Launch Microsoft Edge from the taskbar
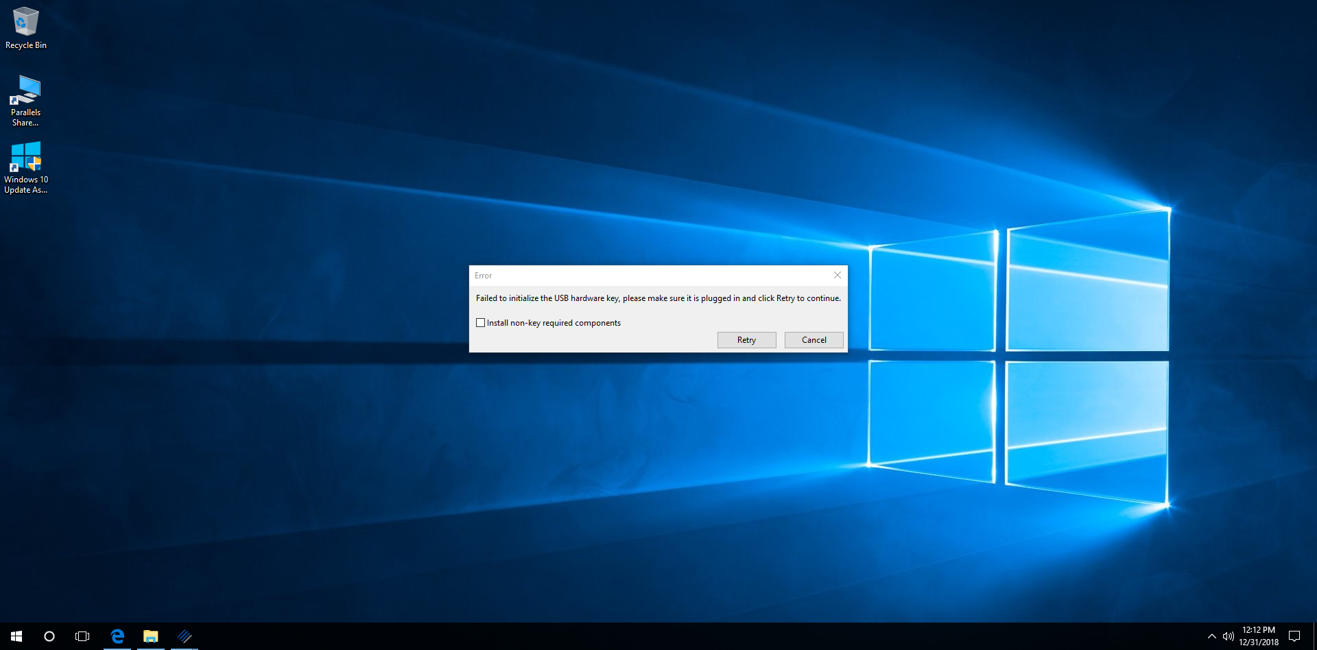 pyautogui.click(x=117, y=636)
